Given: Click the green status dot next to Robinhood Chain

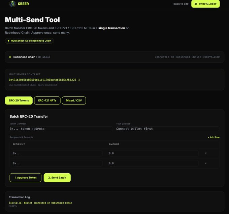Looking at the screenshot, I should 10,57.
